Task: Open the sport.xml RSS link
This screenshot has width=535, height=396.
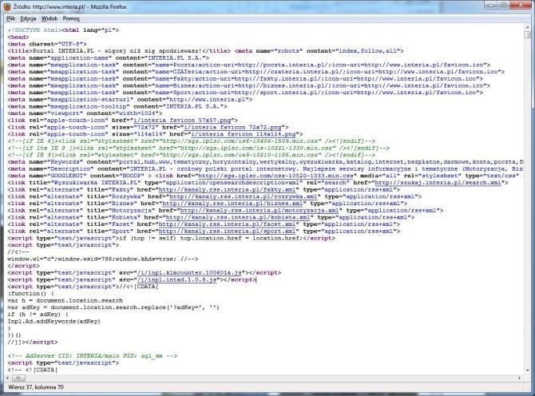Action: pos(227,232)
